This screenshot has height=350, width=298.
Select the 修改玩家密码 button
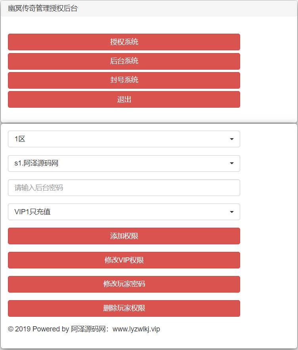[x=124, y=284]
